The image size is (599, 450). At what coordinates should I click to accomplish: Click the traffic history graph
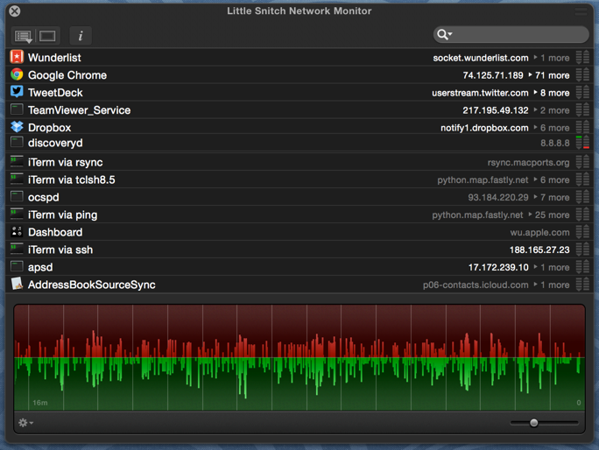click(x=299, y=357)
